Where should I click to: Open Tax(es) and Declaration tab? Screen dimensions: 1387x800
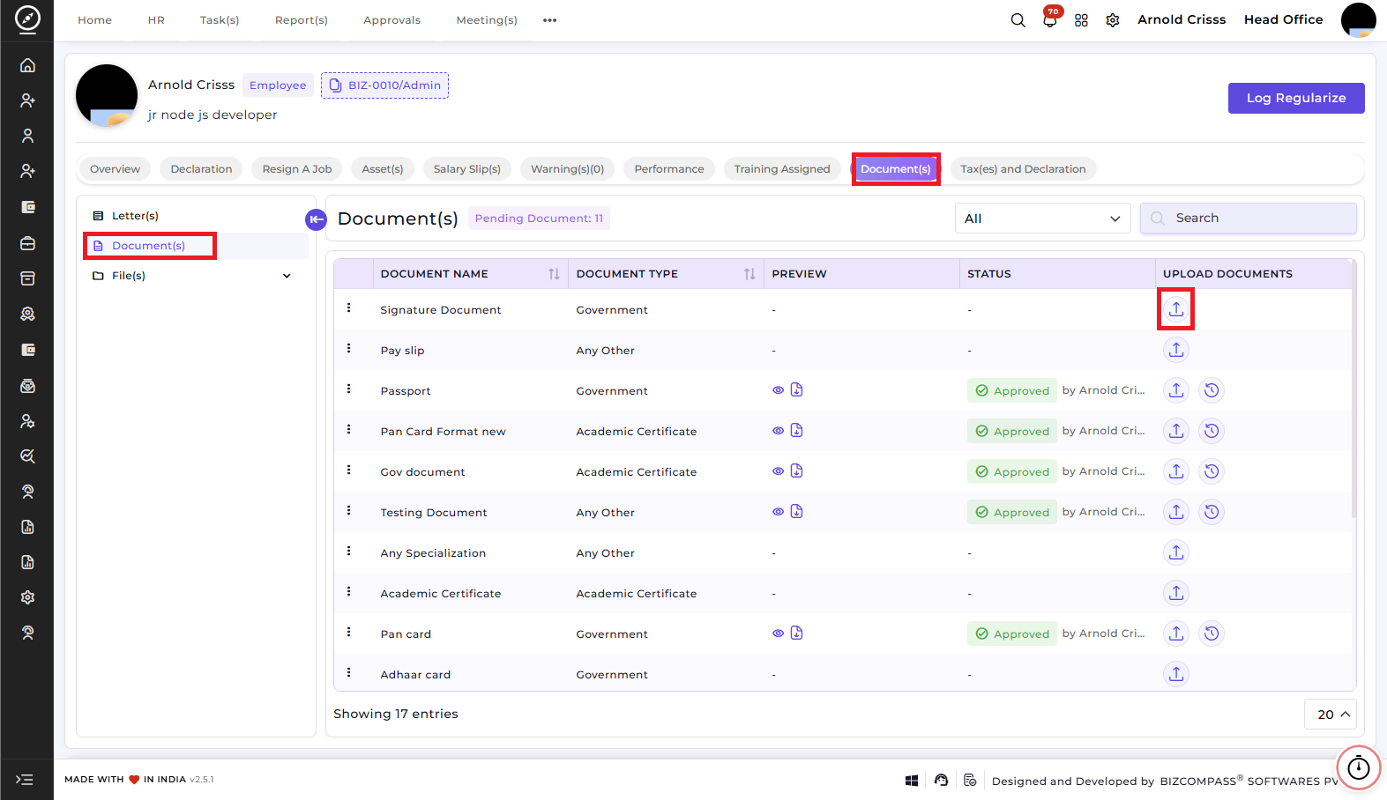click(1023, 169)
